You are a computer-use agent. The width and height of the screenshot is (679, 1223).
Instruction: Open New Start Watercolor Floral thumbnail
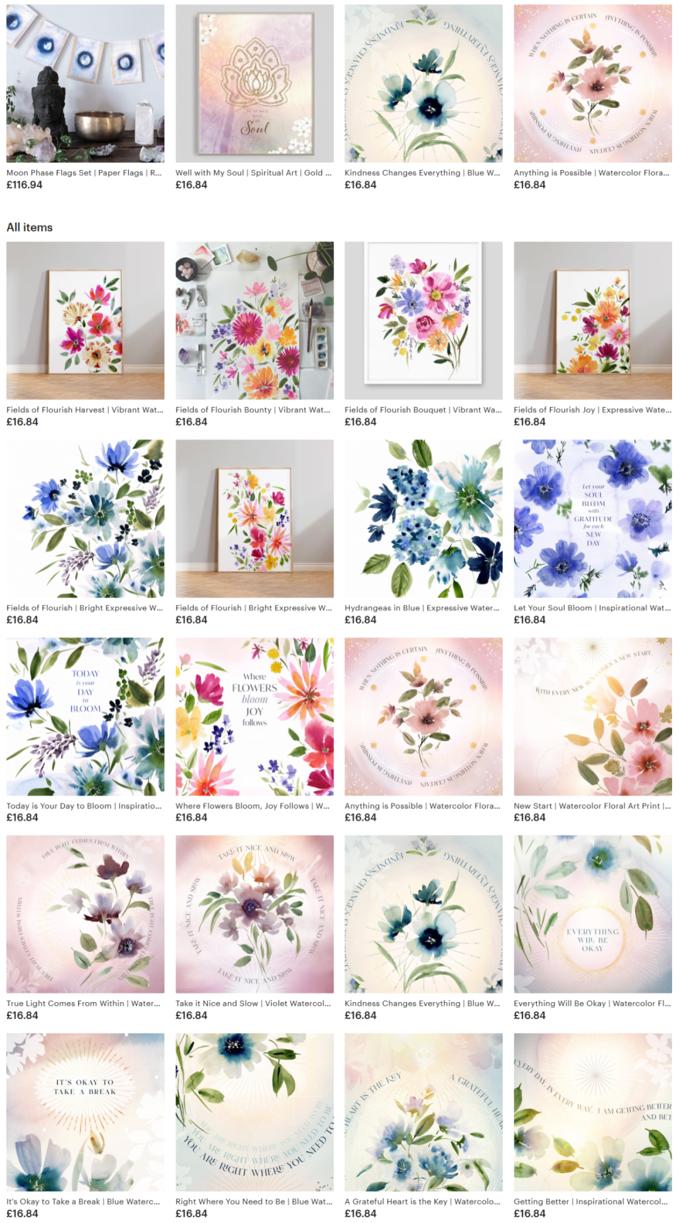pos(593,717)
